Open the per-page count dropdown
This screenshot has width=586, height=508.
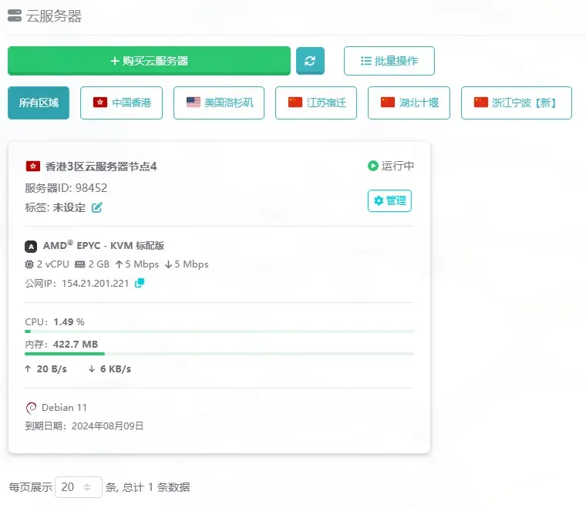tap(78, 487)
